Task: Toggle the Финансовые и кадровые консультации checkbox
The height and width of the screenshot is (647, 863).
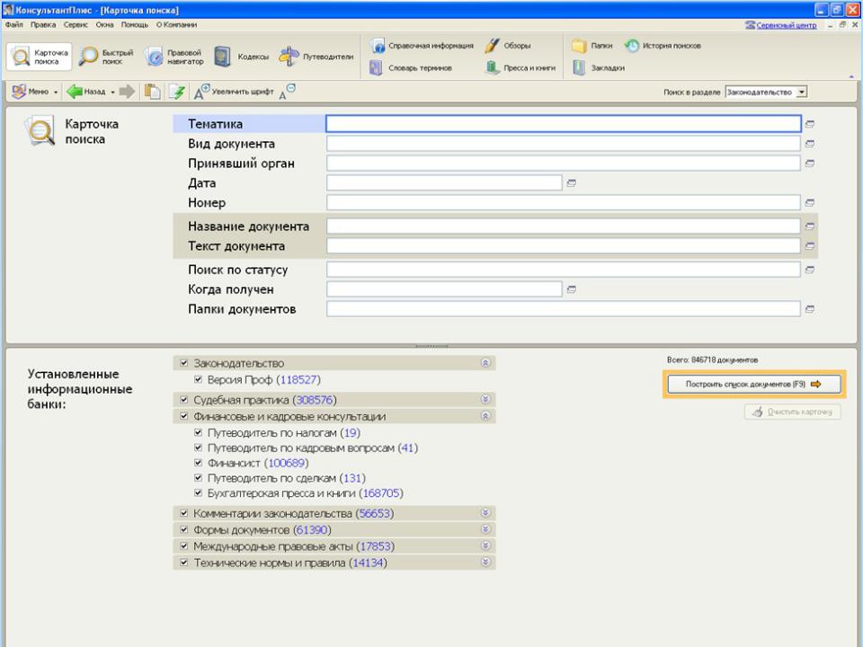Action: 184,416
